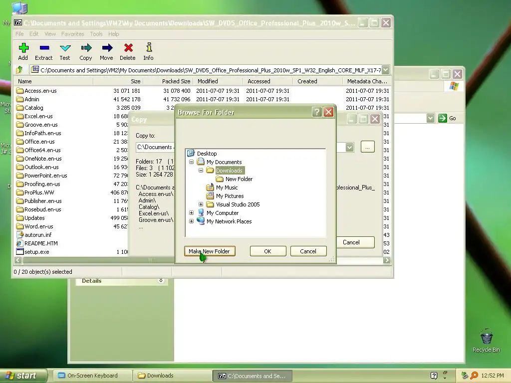Open the 7-Zip address path dropdown
Image resolution: width=511 pixels, height=383 pixels.
click(386, 70)
